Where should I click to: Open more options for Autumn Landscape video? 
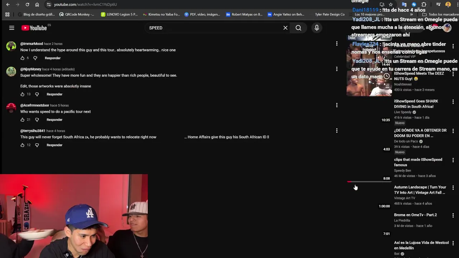click(x=453, y=188)
